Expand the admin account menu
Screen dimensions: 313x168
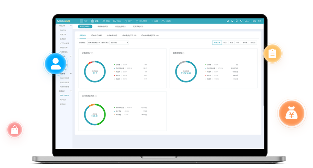[248, 21]
